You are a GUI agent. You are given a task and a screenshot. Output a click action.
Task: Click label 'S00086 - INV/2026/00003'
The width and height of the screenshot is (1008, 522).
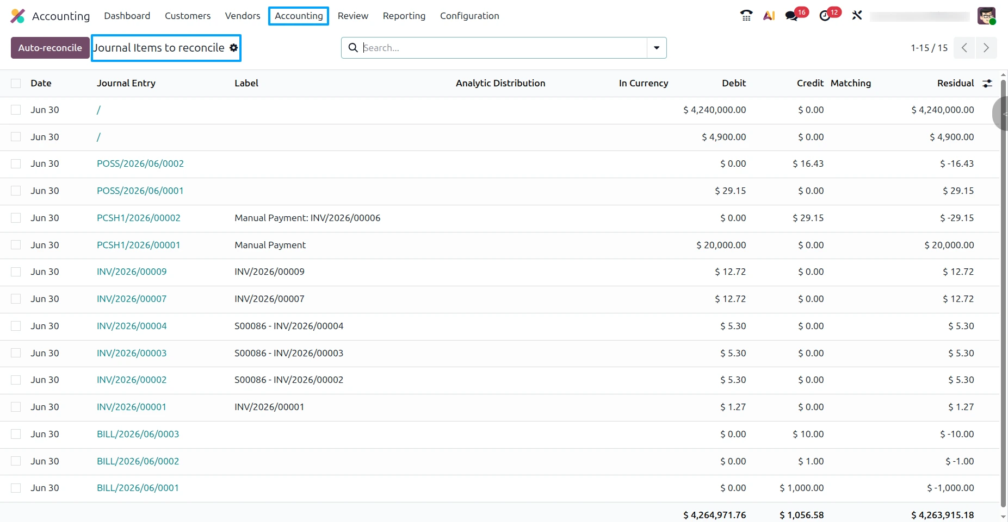pyautogui.click(x=289, y=353)
